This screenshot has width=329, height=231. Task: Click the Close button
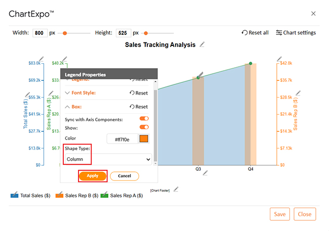[305, 214]
